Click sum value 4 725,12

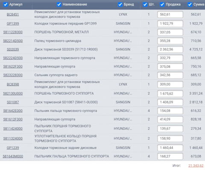coord(196,50)
